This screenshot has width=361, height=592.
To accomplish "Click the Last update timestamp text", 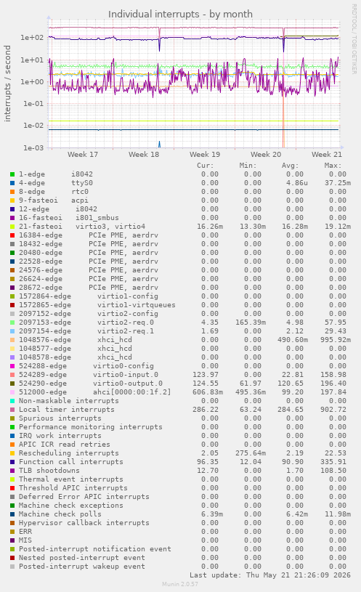I will (270, 575).
